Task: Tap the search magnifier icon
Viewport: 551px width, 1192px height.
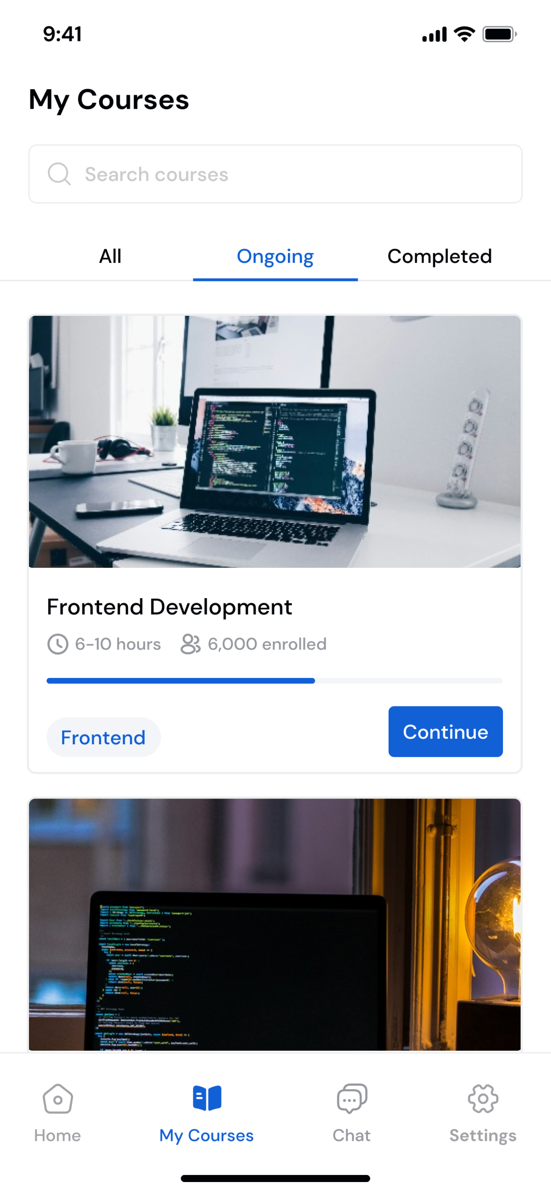Action: click(59, 174)
